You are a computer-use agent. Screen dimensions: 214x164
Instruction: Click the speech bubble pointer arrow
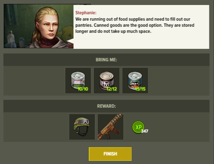[x=70, y=41]
